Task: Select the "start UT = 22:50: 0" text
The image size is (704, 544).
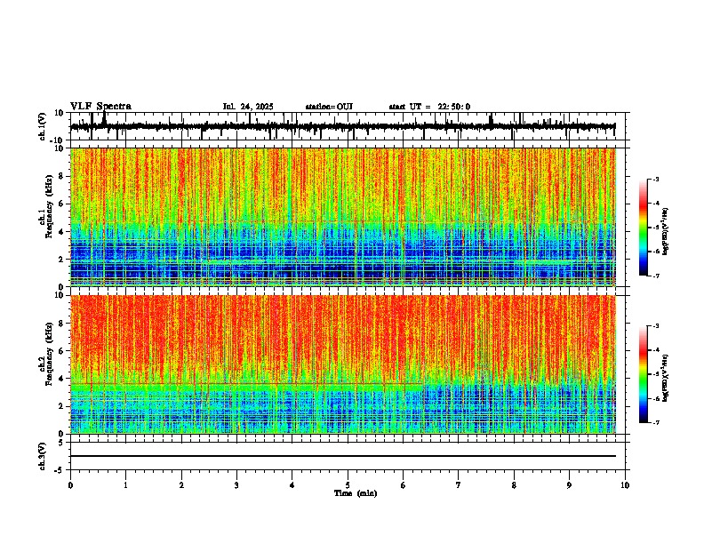Action: point(429,107)
